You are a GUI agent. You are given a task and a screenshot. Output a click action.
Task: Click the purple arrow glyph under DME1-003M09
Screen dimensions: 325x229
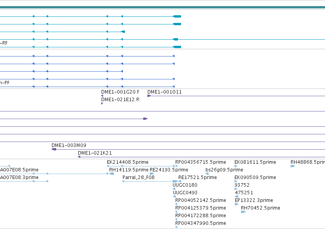click(x=54, y=149)
